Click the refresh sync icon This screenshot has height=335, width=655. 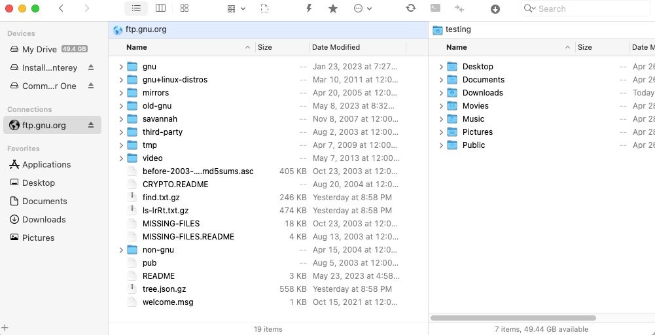(411, 9)
